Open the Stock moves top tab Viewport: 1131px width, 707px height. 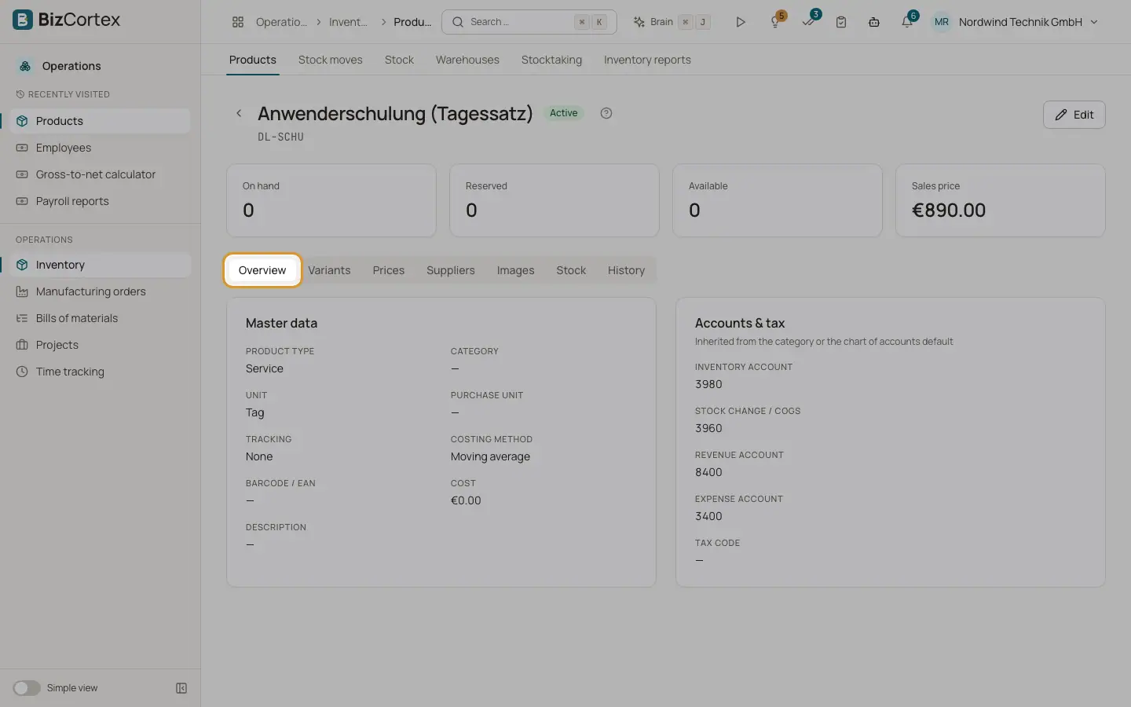(x=331, y=60)
